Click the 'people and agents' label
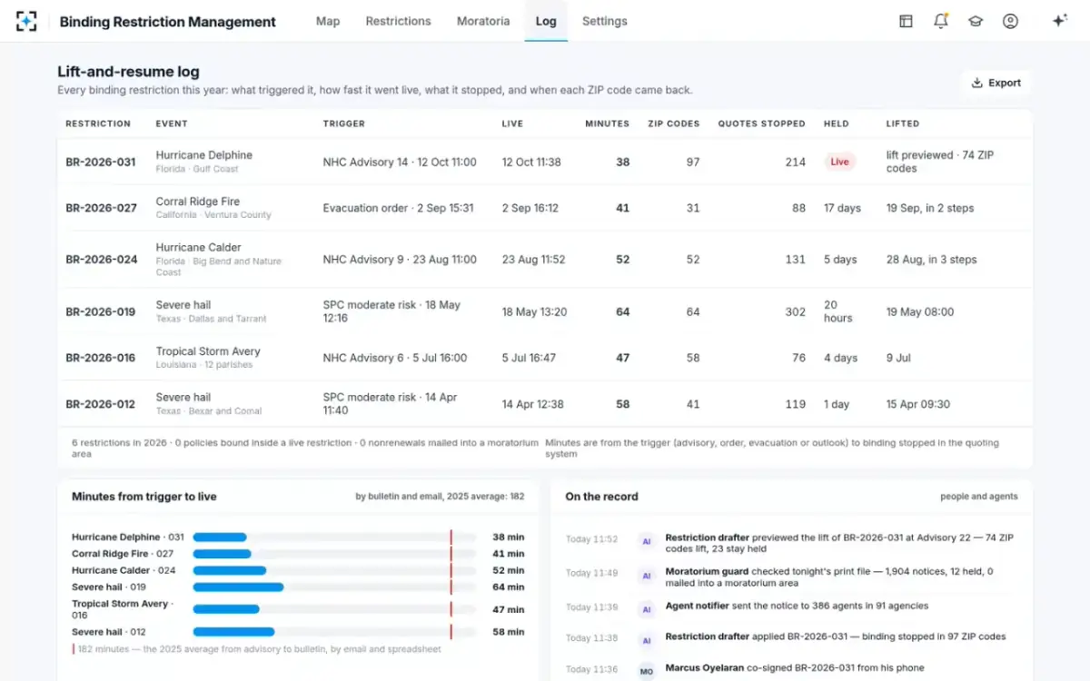 click(979, 497)
